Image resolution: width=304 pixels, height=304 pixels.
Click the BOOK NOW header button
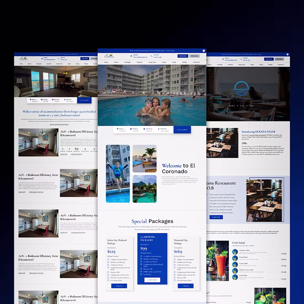183,56
